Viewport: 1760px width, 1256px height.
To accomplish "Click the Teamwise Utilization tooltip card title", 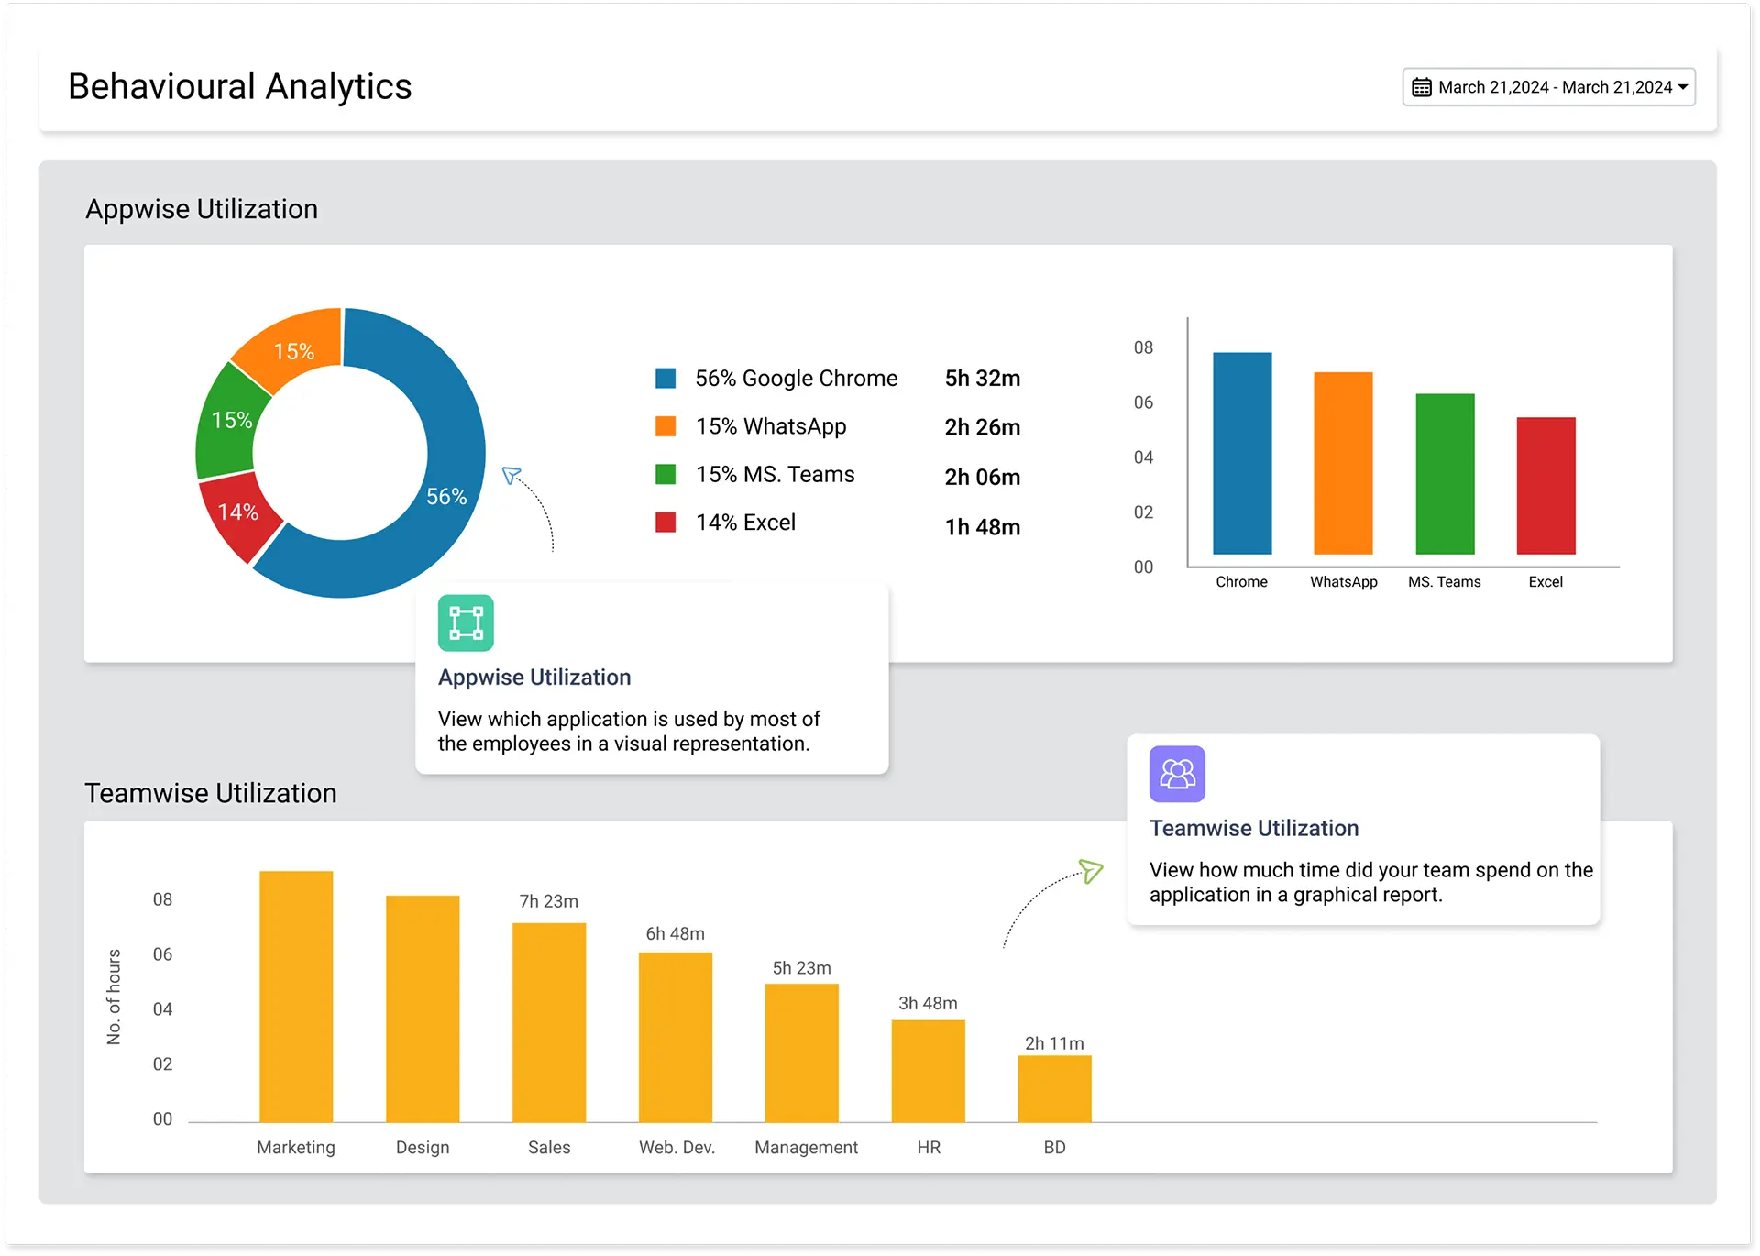I will [1254, 828].
